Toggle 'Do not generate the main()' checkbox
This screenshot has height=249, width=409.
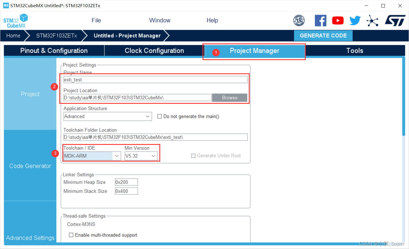pos(159,116)
